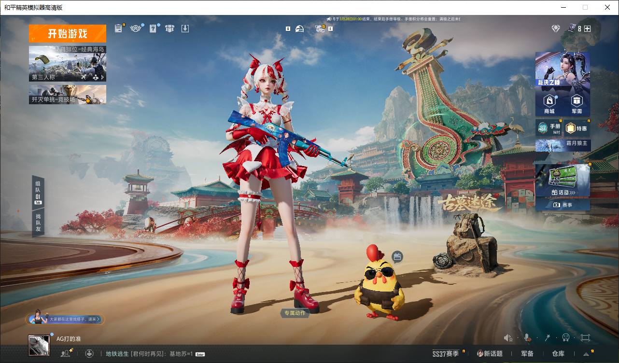Open the 商城 shop icon
The width and height of the screenshot is (619, 363).
(549, 103)
